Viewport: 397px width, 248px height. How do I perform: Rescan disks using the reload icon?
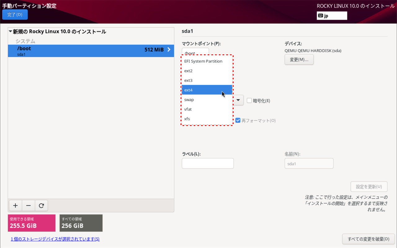41,205
